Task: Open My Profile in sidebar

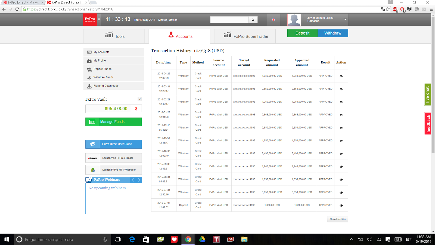Action: [114, 61]
